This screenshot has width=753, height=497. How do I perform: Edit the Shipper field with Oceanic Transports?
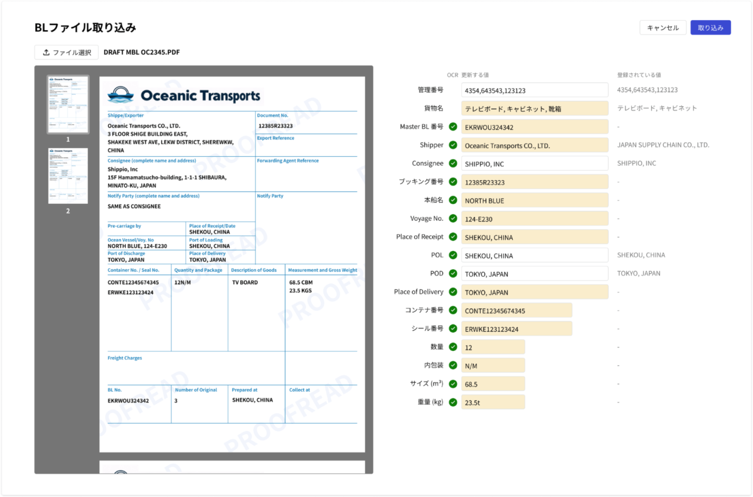[x=535, y=145]
